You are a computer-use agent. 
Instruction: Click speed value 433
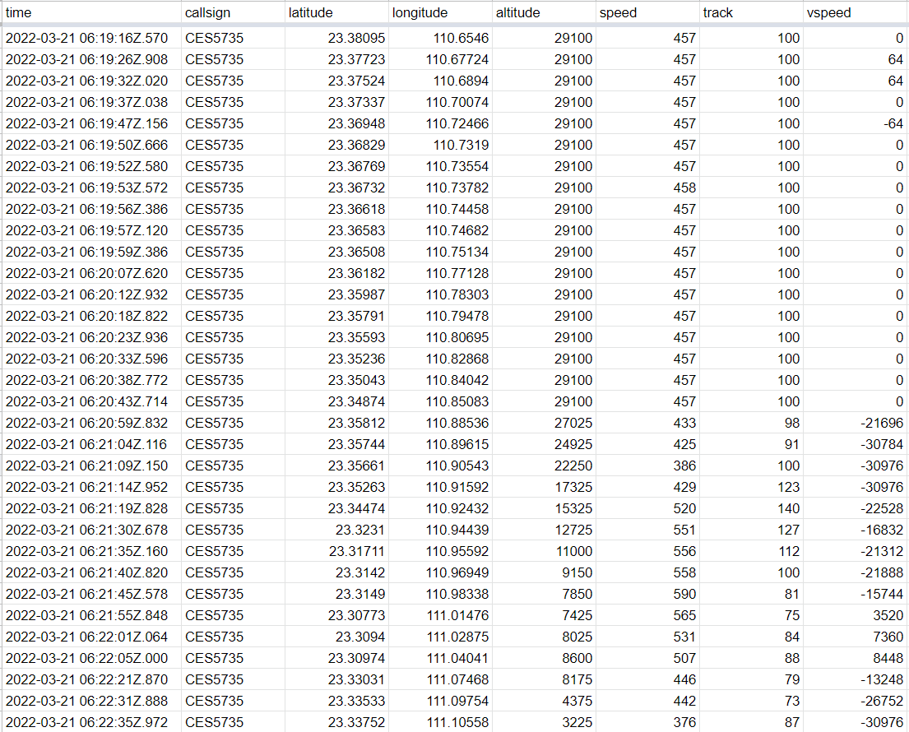[x=684, y=423]
